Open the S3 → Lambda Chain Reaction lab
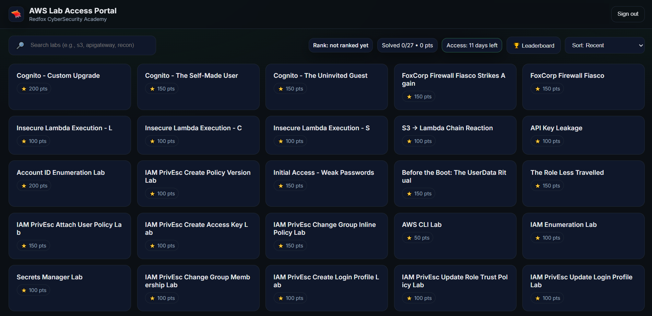 (455, 135)
